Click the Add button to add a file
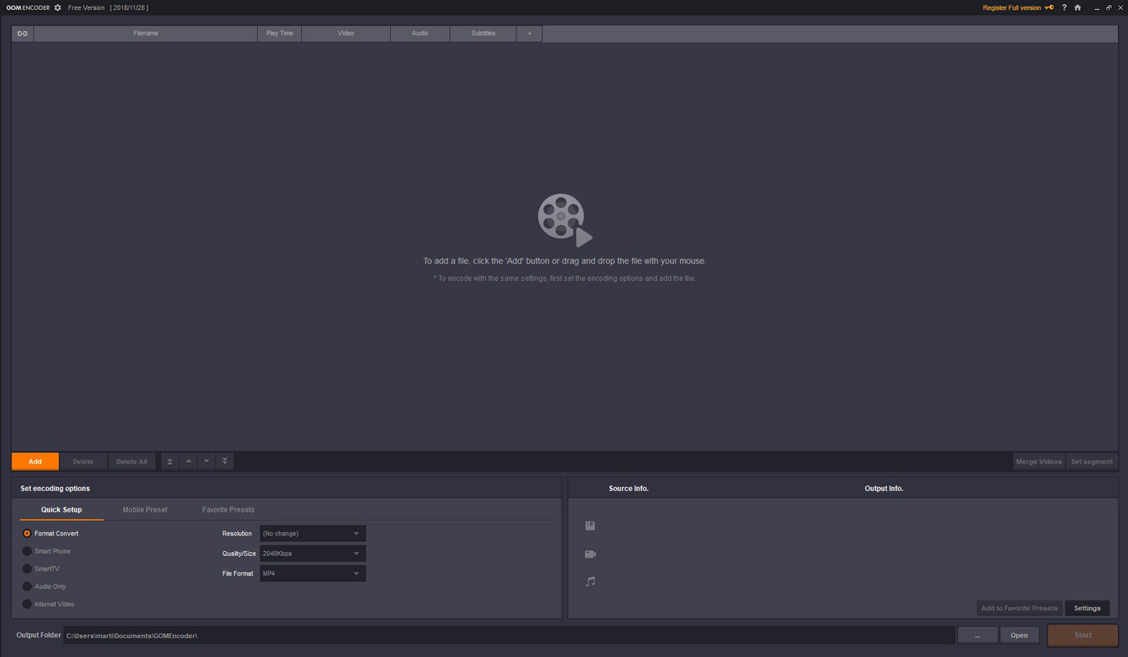 pos(34,461)
